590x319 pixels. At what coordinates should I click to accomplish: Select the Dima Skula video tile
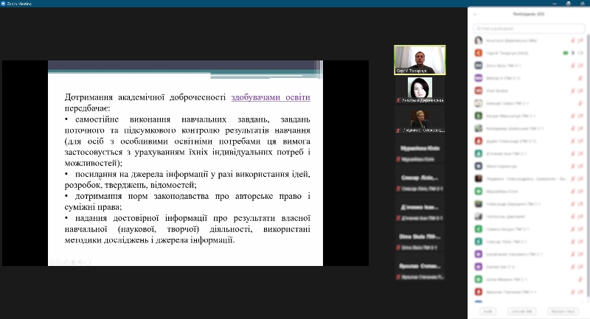click(x=420, y=237)
